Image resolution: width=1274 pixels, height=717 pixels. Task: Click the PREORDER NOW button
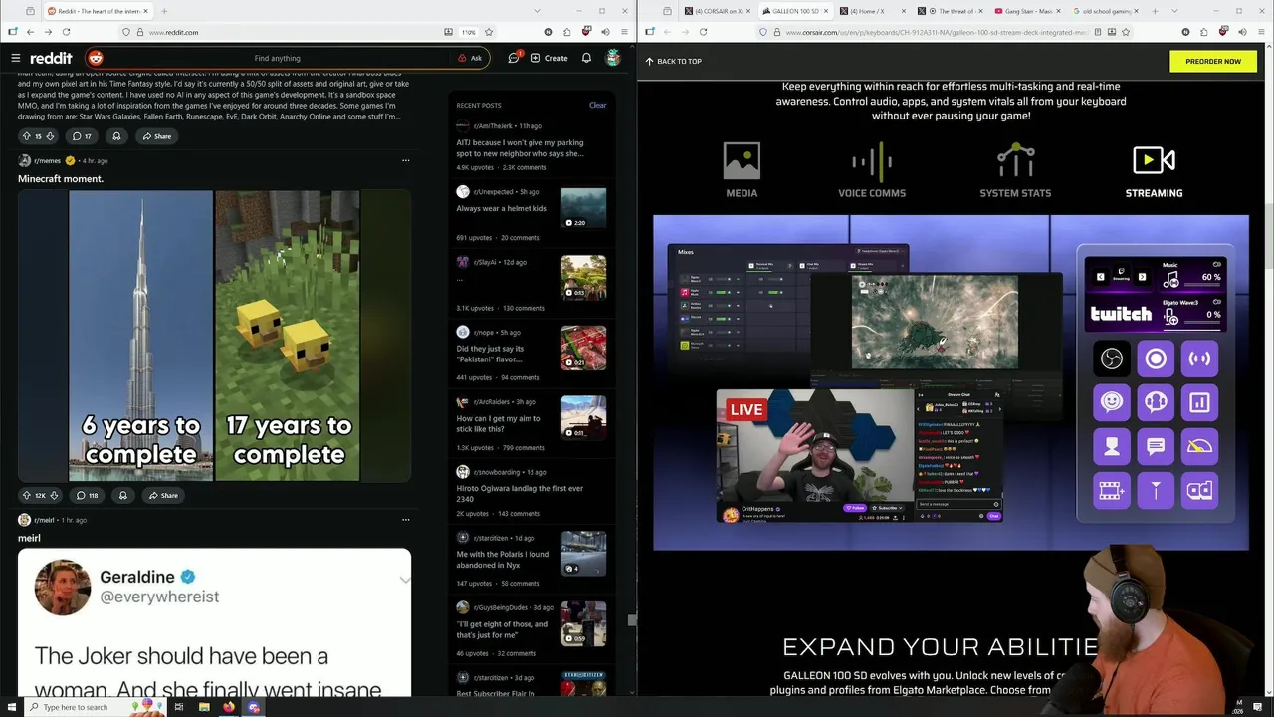(1213, 61)
